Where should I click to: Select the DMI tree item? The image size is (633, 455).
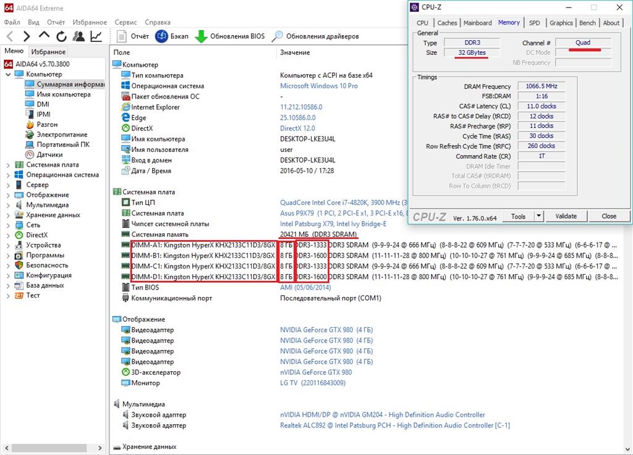tap(37, 104)
